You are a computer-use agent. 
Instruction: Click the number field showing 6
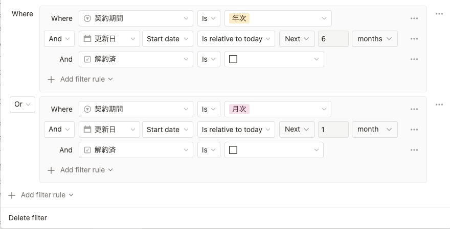[x=333, y=39]
